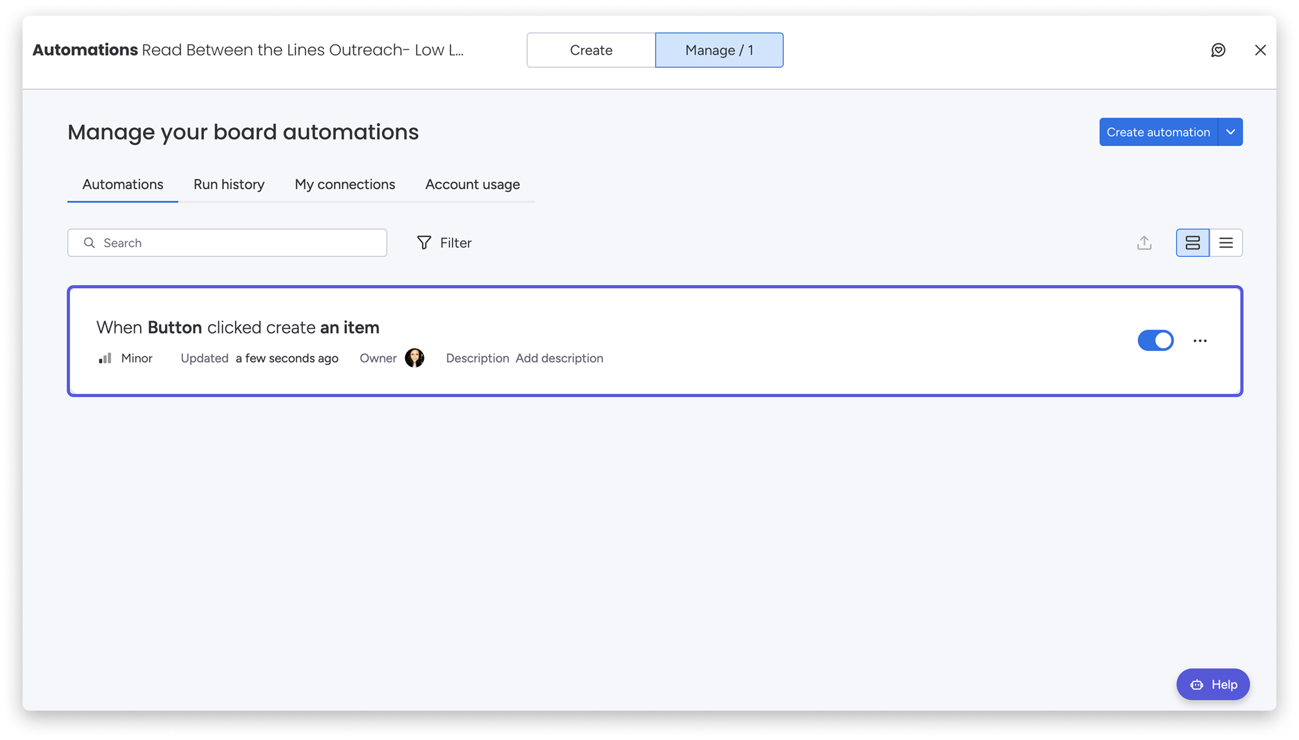This screenshot has height=740, width=1299.
Task: Expand the Create automation dropdown arrow
Action: coord(1231,132)
